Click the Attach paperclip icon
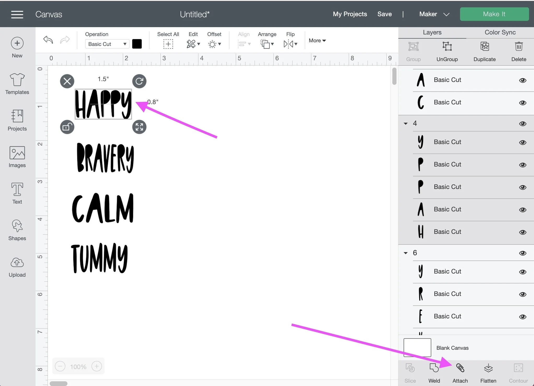 coord(460,368)
